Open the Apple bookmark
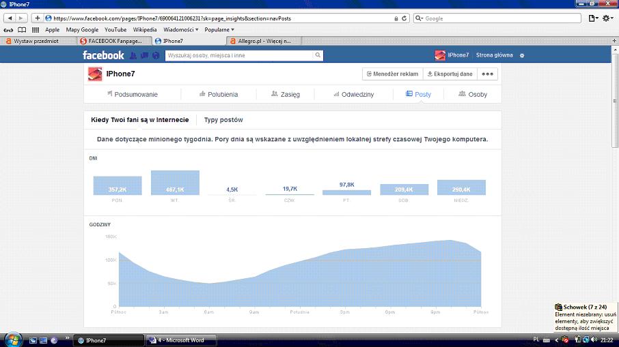The image size is (619, 347). pos(52,30)
